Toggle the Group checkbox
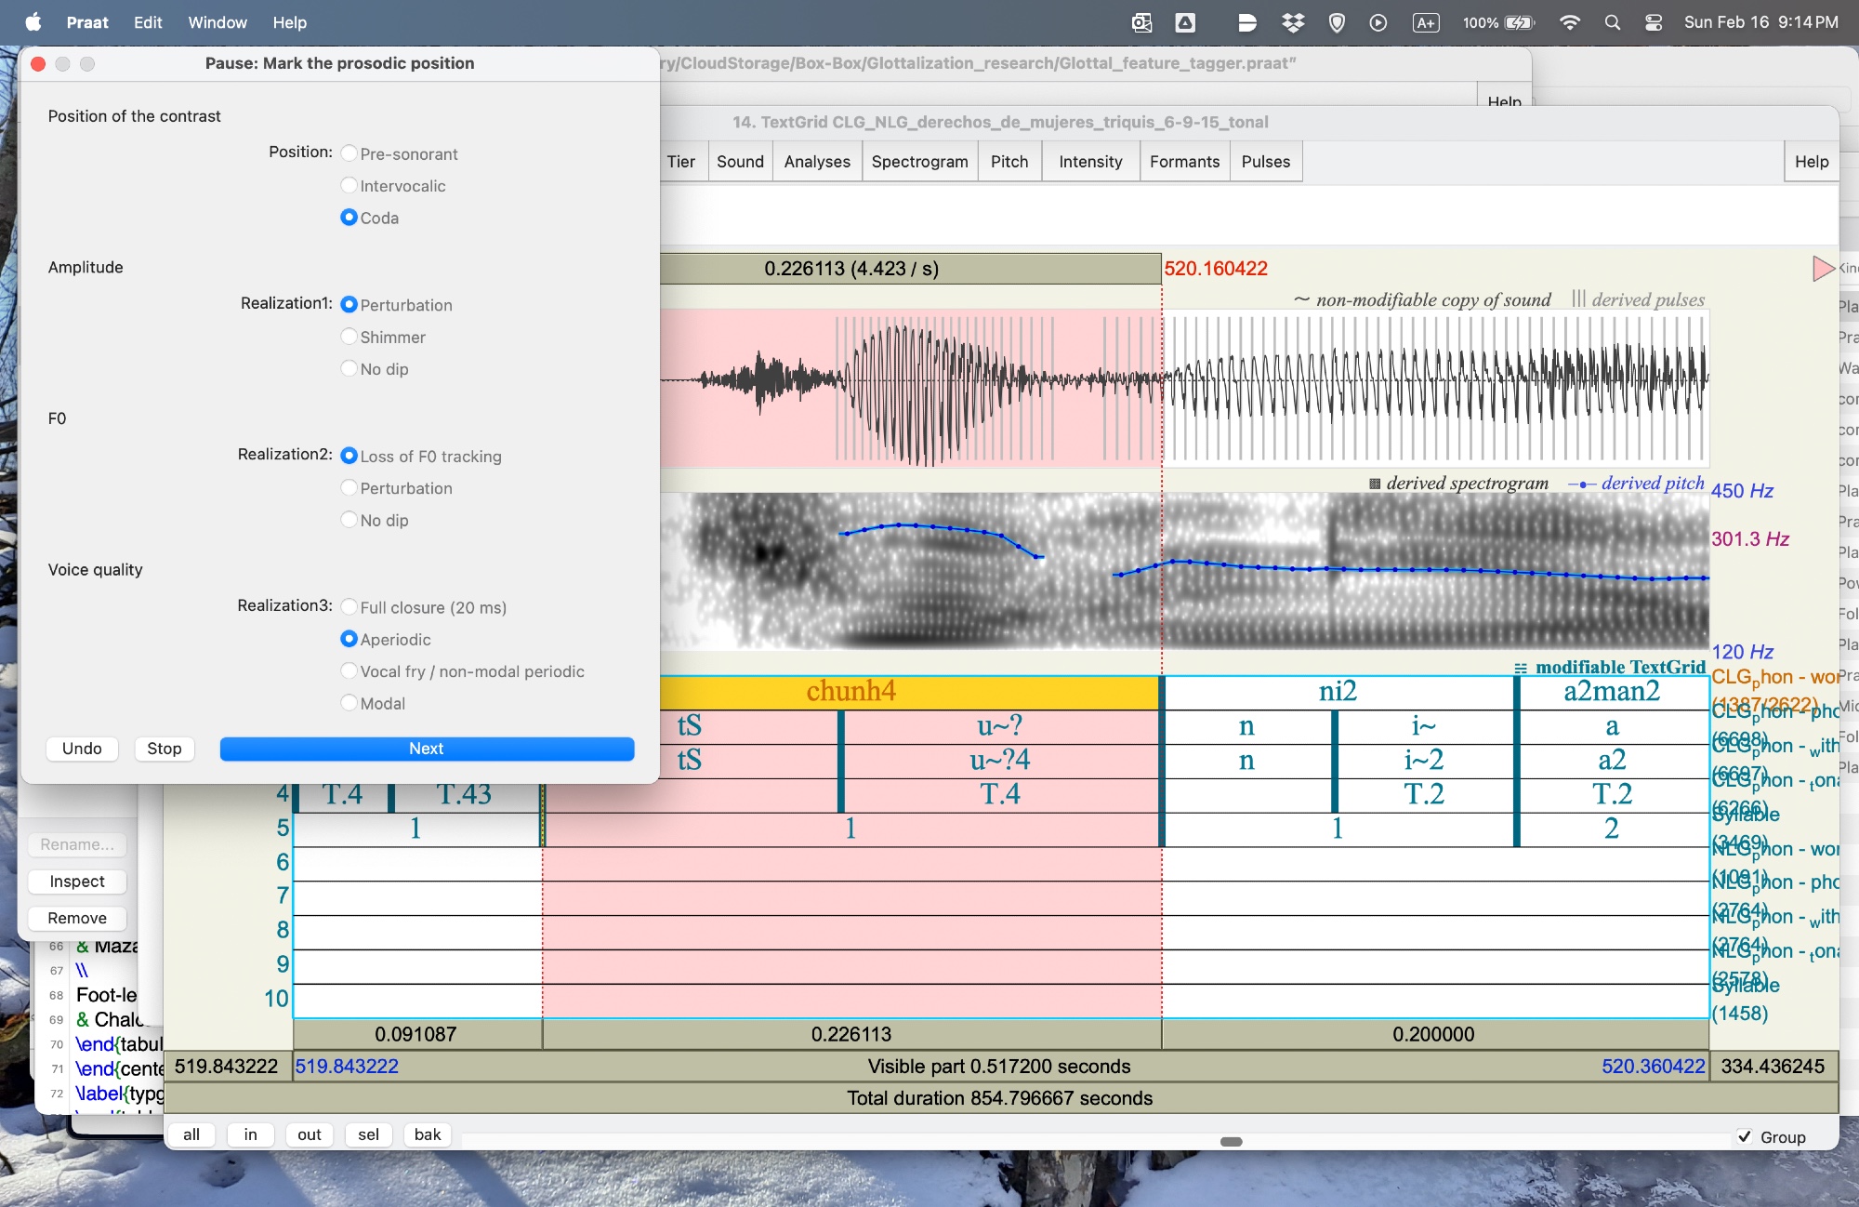 point(1745,1136)
